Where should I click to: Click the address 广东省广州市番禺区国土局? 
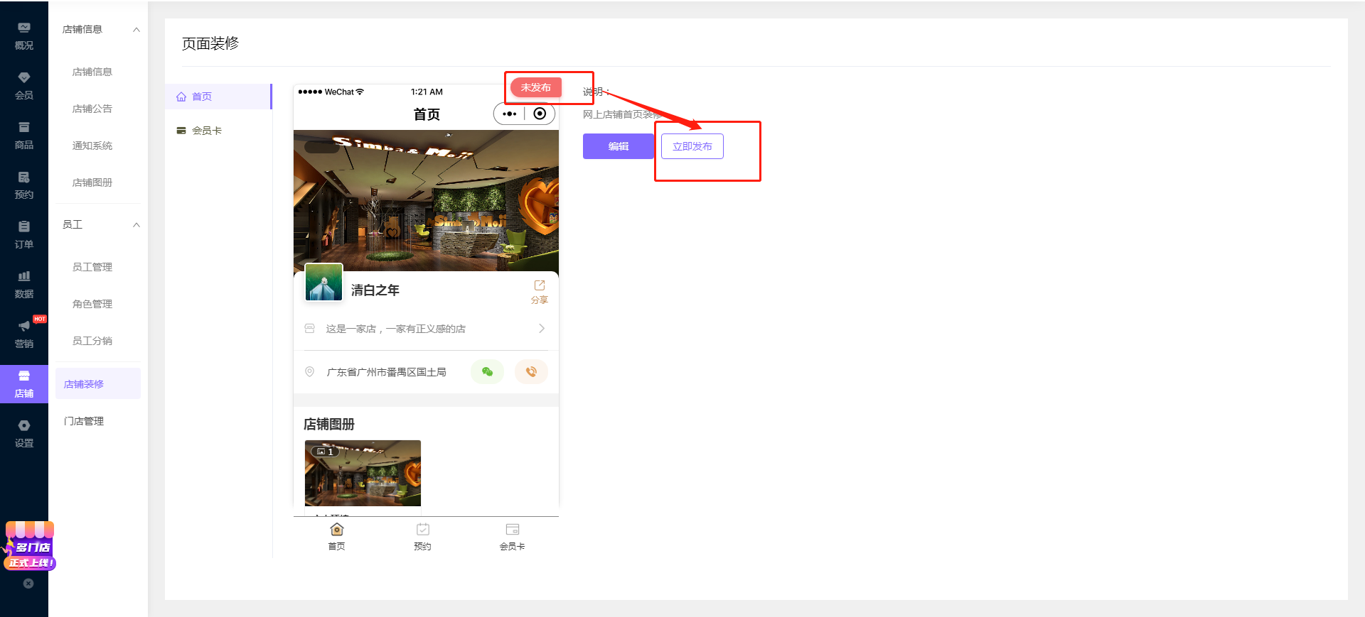pyautogui.click(x=387, y=372)
